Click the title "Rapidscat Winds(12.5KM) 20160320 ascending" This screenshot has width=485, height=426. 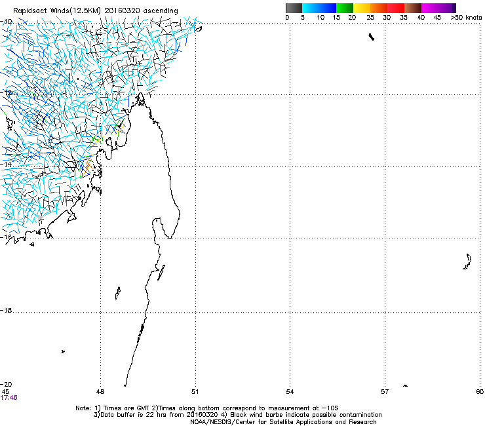[96, 11]
